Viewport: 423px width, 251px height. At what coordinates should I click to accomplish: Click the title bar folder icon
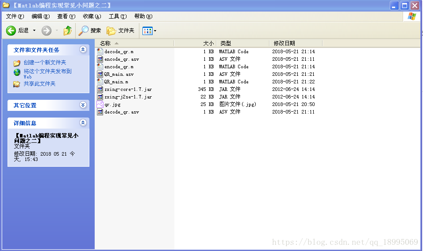6,5
